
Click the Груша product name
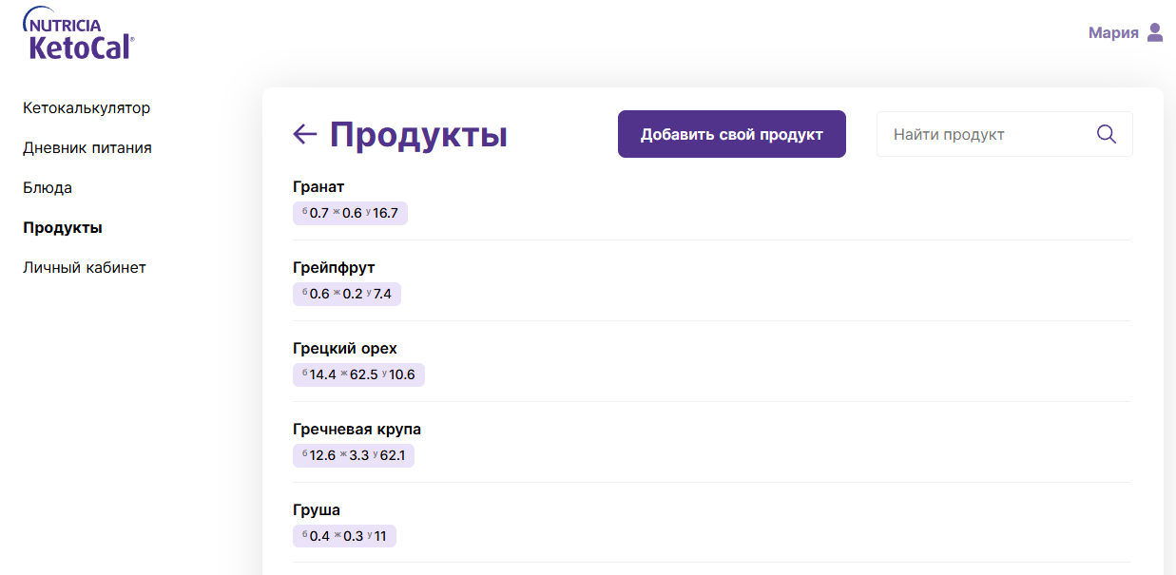point(316,509)
